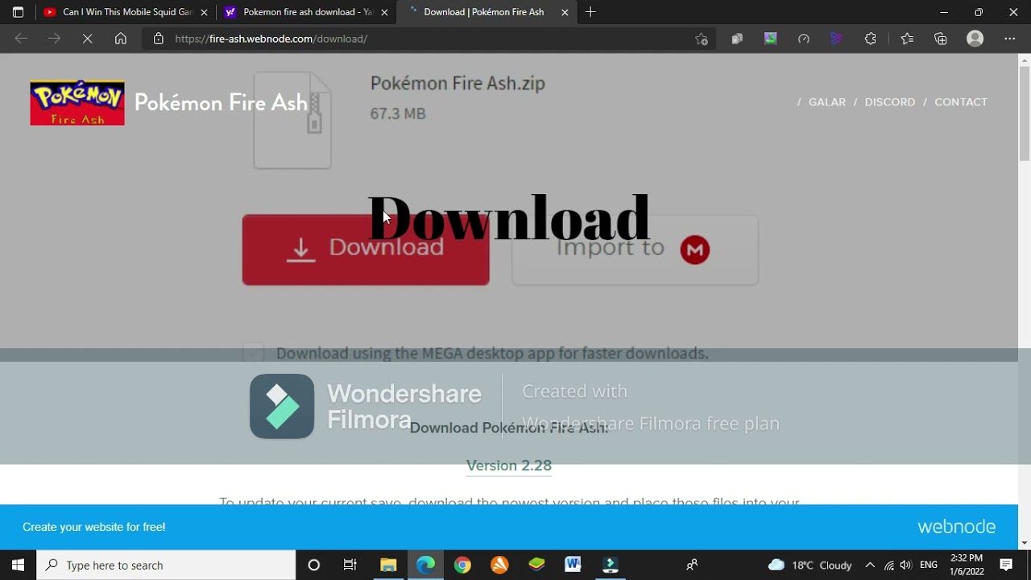Close the Yahoo search tab
Viewport: 1031px width, 580px height.
click(x=384, y=12)
